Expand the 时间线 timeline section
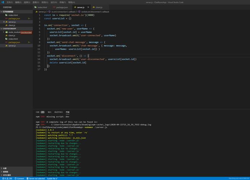The image size is (250, 180). [x=16, y=172]
